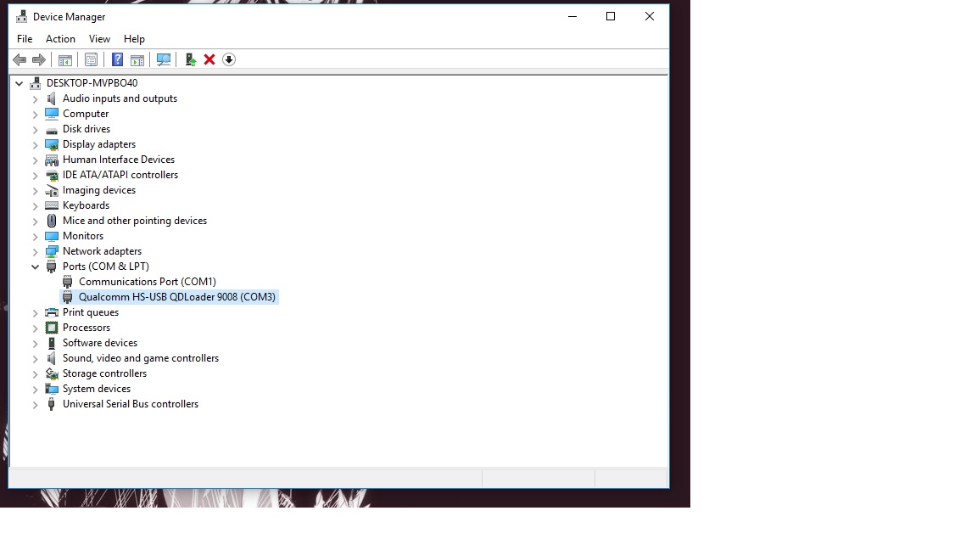
Task: Select the Sound, video and game controllers label
Action: click(141, 358)
